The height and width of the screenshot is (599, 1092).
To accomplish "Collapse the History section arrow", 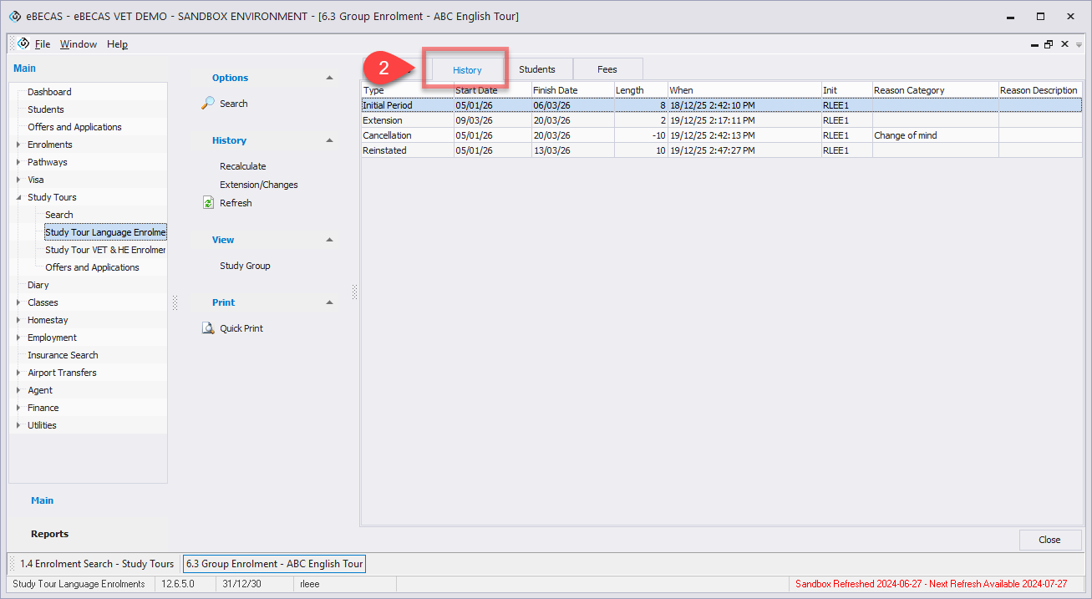I will [329, 140].
